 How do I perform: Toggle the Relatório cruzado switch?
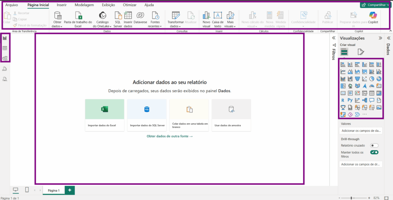coord(374,145)
